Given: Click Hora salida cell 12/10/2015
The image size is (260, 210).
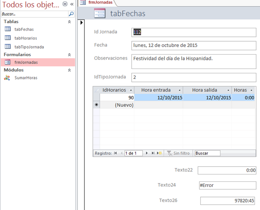Looking at the screenshot, I should [208, 98].
